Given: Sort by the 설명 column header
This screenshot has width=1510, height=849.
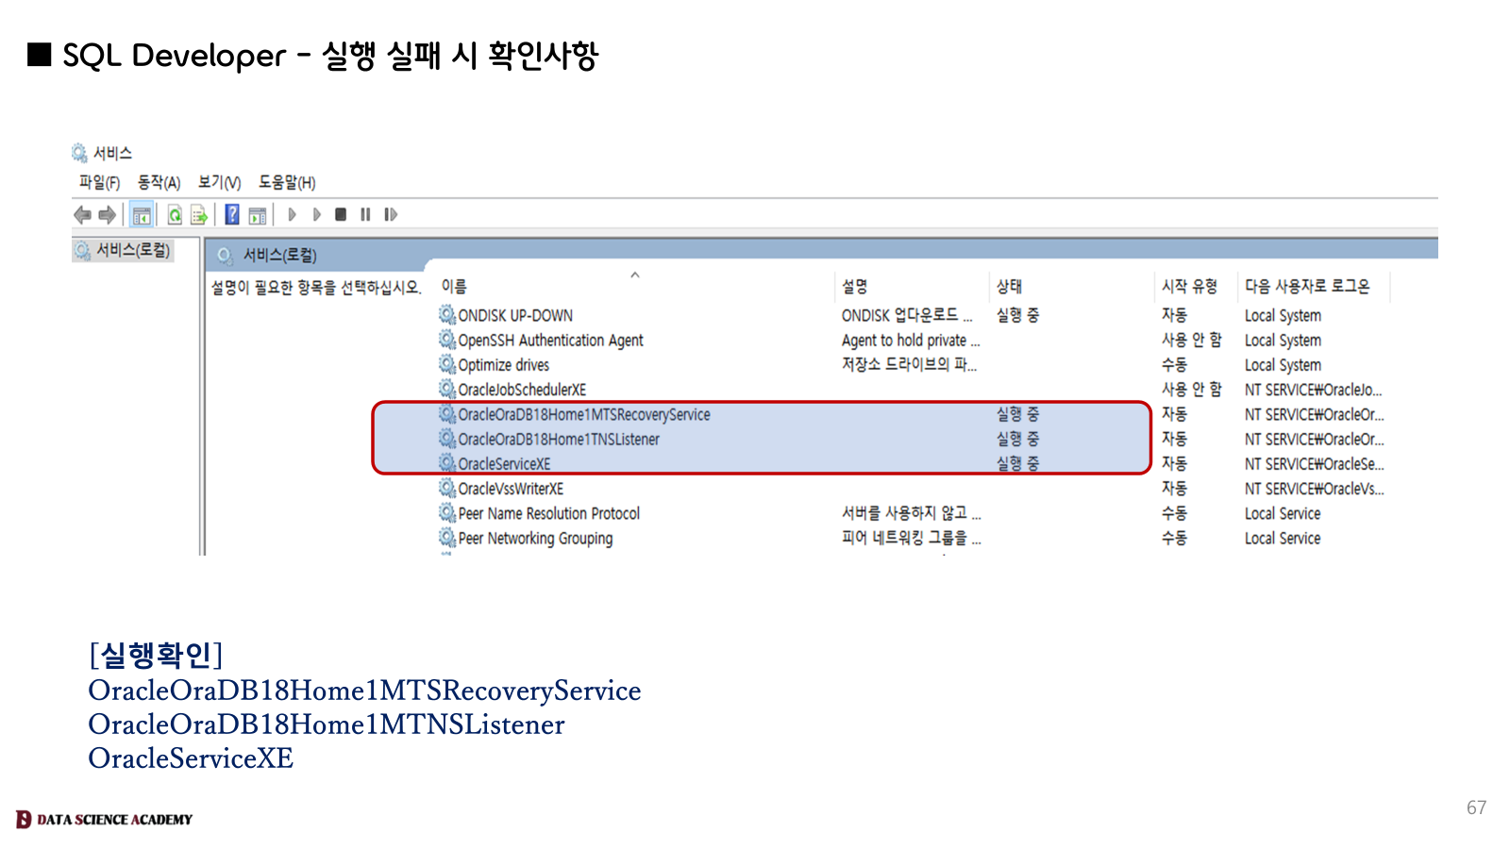Looking at the screenshot, I should click(855, 287).
